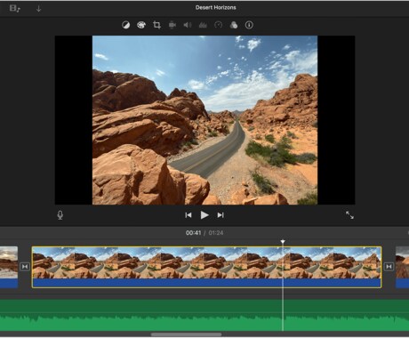
Task: Click the blue audio strip of selected clip
Action: tap(206, 283)
